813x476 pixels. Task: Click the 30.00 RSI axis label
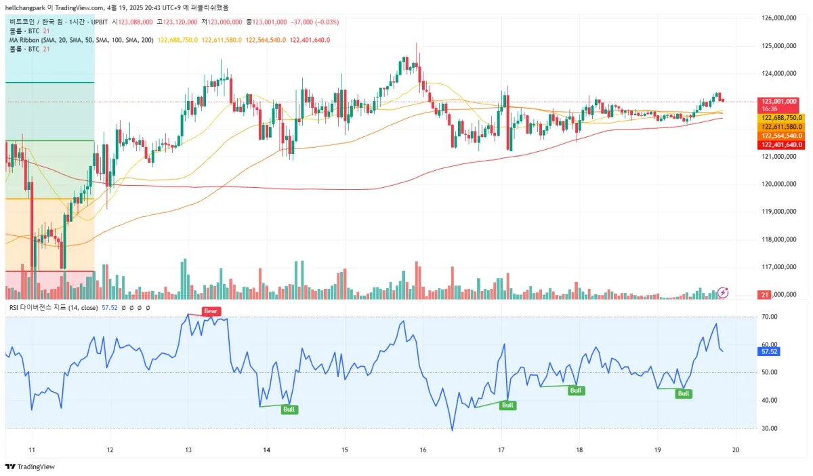pos(769,429)
